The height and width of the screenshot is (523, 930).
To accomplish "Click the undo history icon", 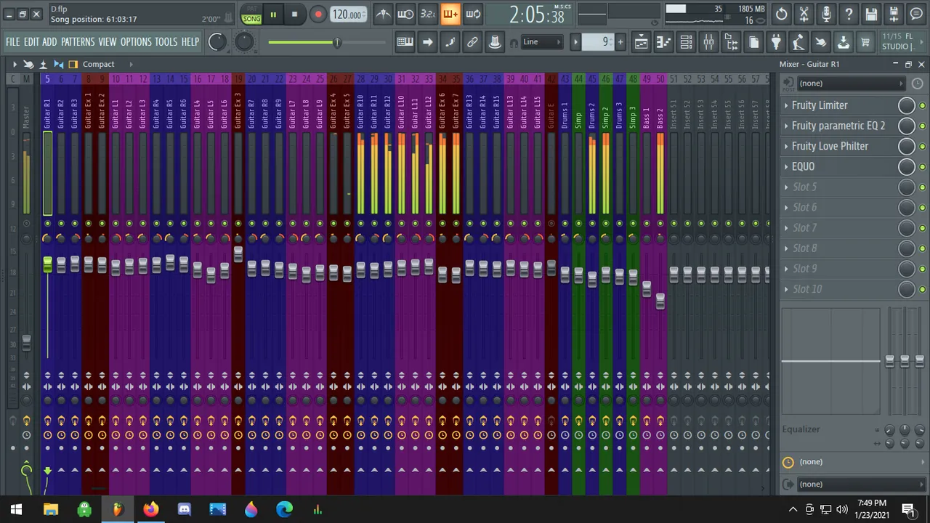I will [x=781, y=14].
